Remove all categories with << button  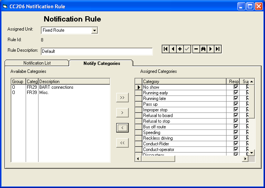[122, 143]
